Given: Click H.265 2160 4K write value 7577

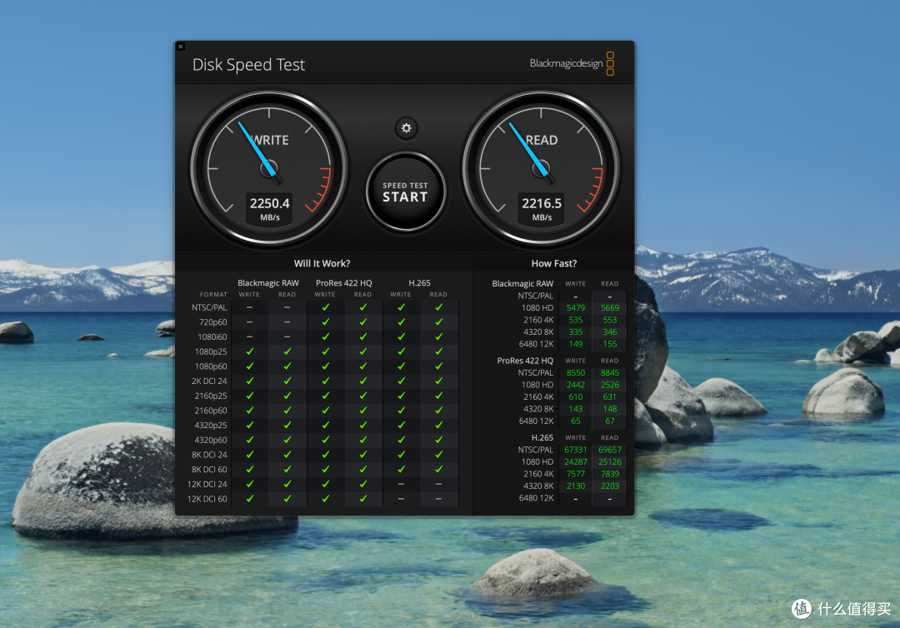Looking at the screenshot, I should 576,474.
